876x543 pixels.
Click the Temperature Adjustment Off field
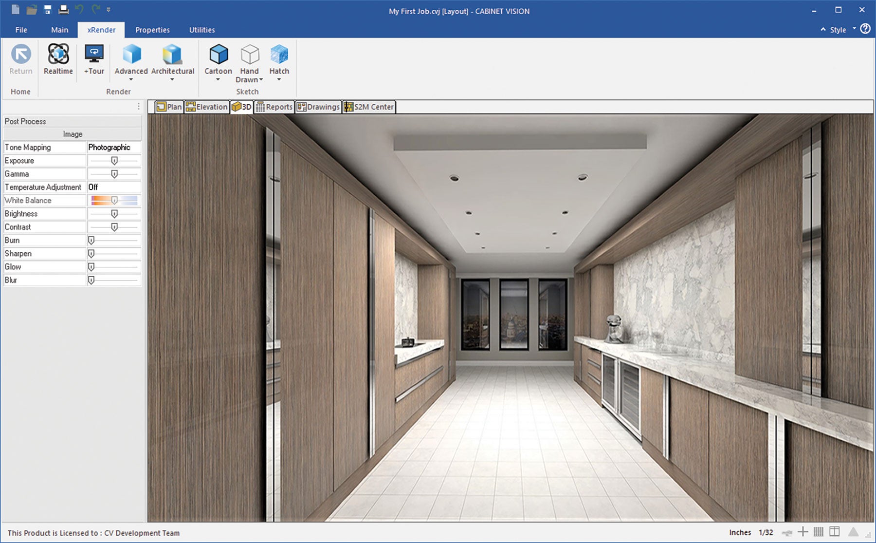114,187
